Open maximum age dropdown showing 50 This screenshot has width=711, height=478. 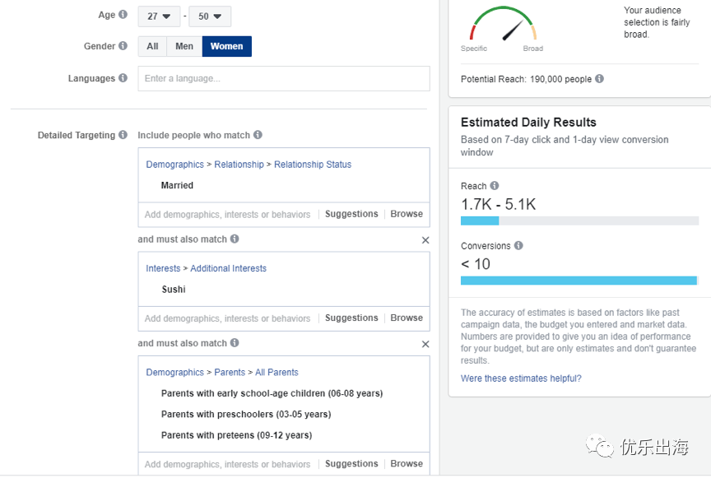[x=210, y=16]
